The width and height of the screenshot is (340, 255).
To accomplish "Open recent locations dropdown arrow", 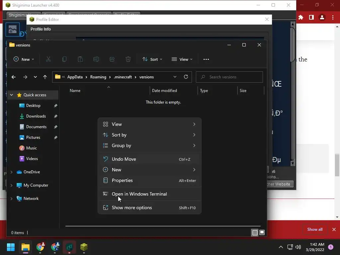I will (x=35, y=77).
